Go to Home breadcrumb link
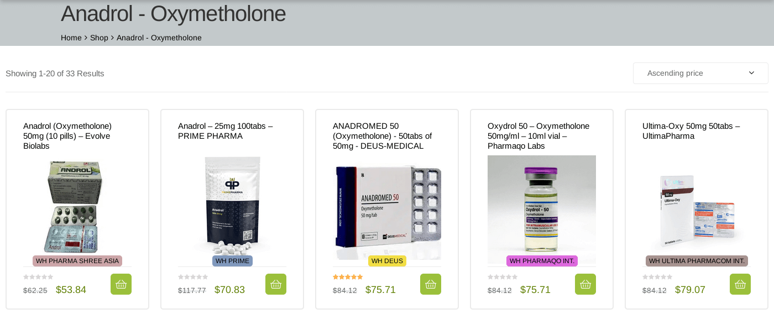This screenshot has height=314, width=774. tap(71, 38)
